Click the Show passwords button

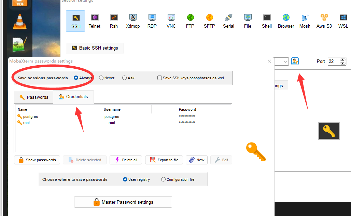tap(37, 160)
